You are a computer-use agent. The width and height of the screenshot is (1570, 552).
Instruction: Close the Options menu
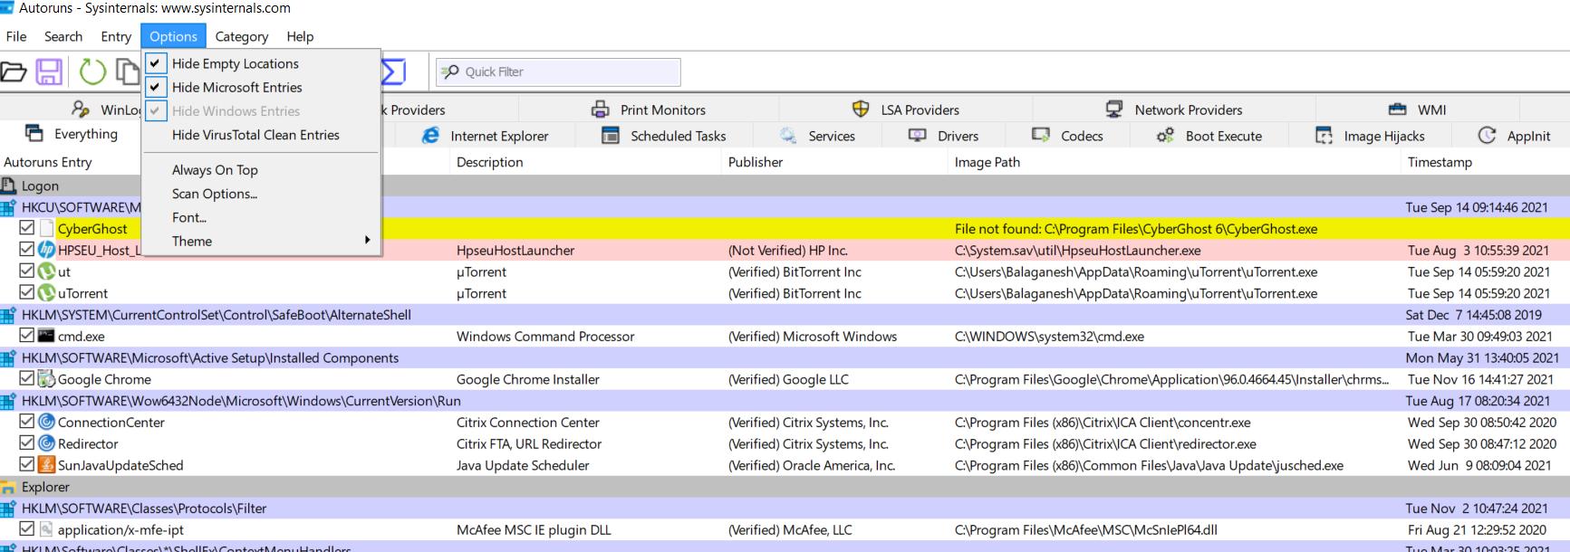173,36
